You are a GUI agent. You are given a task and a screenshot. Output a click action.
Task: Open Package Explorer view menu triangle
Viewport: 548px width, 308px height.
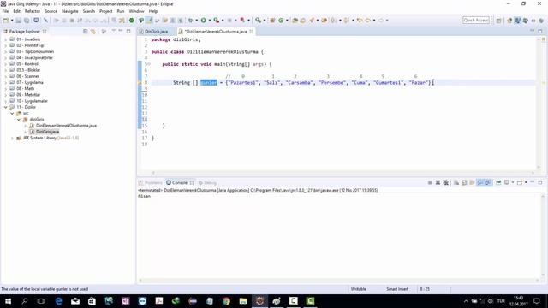pyautogui.click(x=113, y=32)
